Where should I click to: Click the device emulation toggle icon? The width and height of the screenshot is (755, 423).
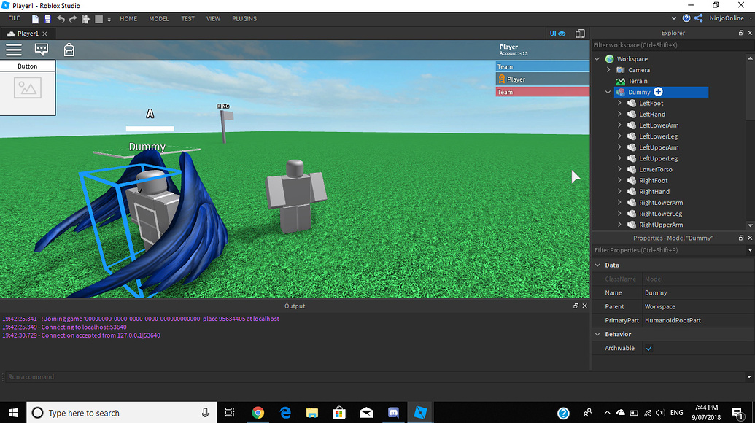580,33
